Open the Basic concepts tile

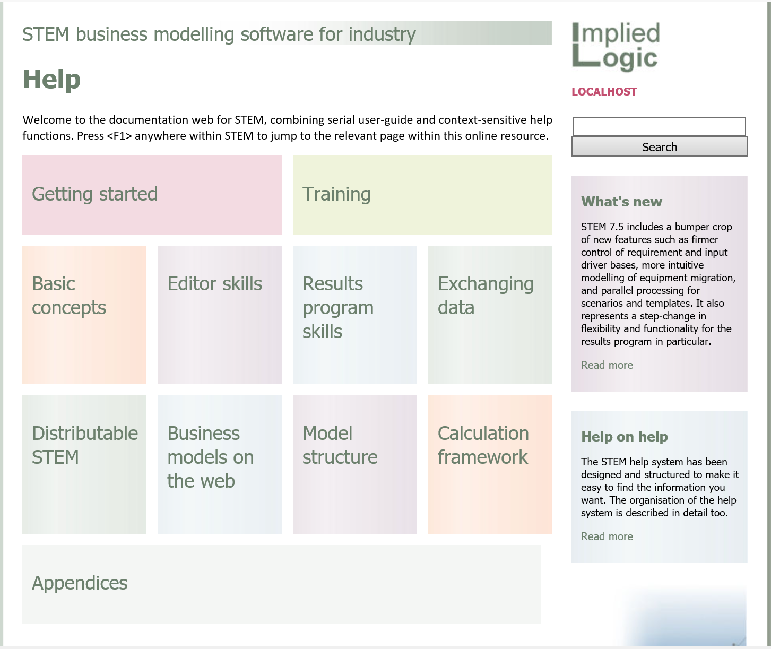click(84, 315)
